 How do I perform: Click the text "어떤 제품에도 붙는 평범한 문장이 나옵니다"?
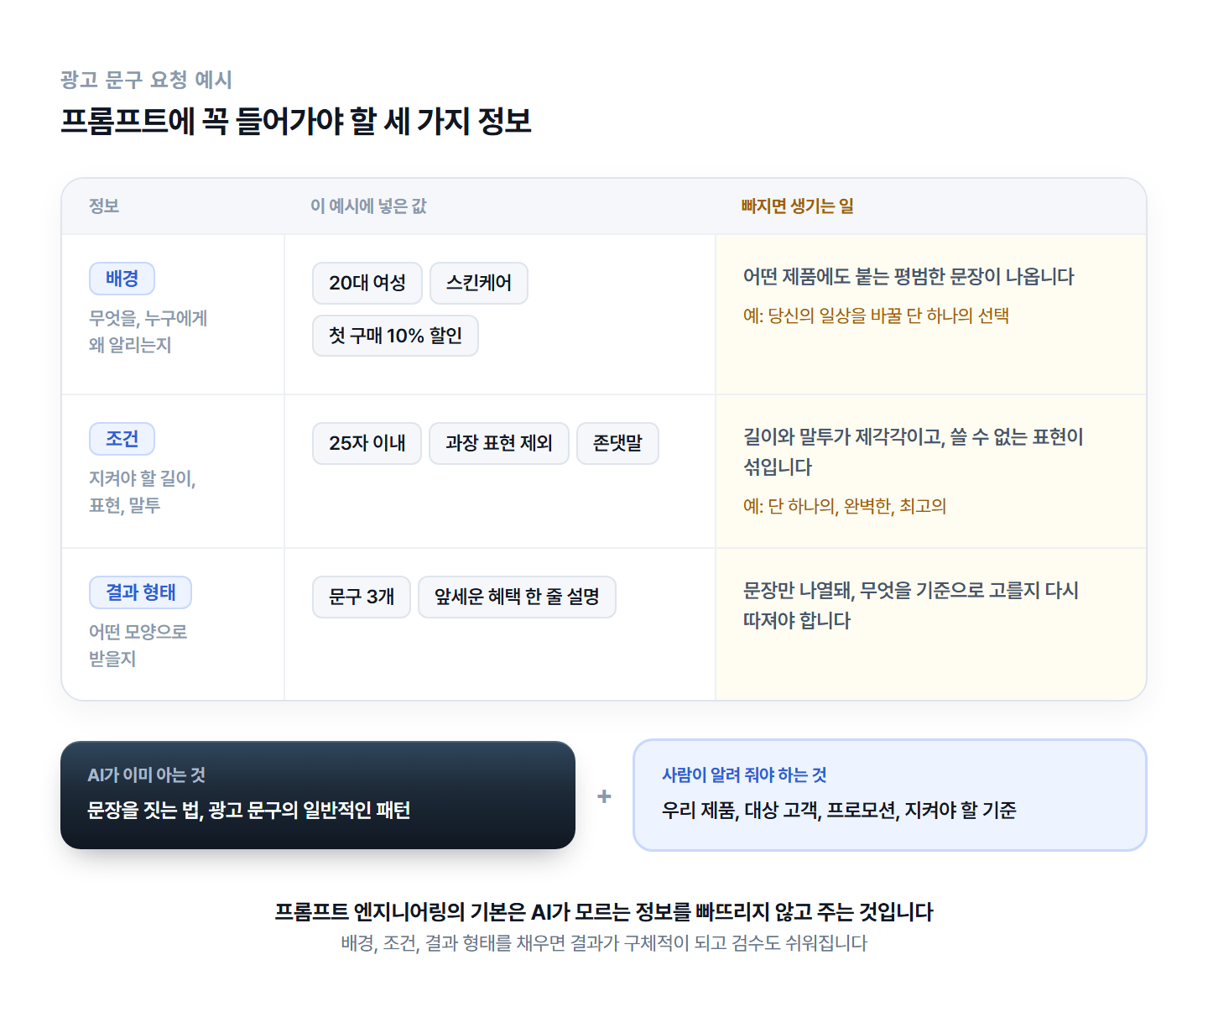tap(909, 277)
